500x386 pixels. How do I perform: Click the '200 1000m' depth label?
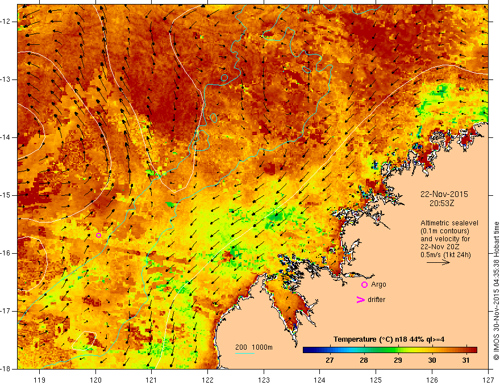pyautogui.click(x=254, y=347)
